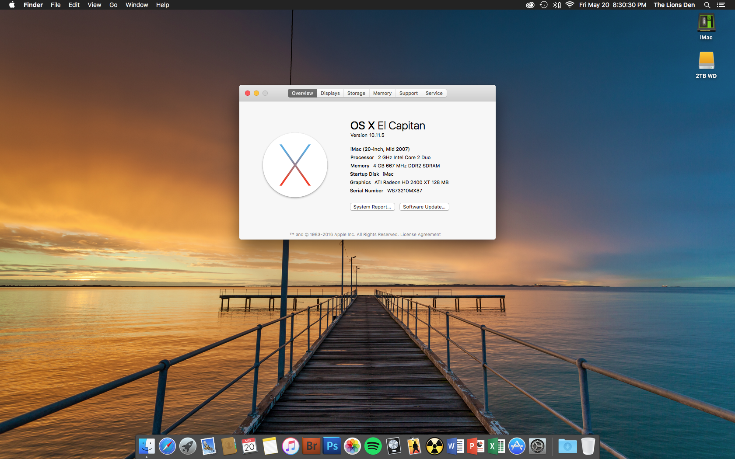Launch Microsoft PowerPoint from the Dock

point(476,446)
